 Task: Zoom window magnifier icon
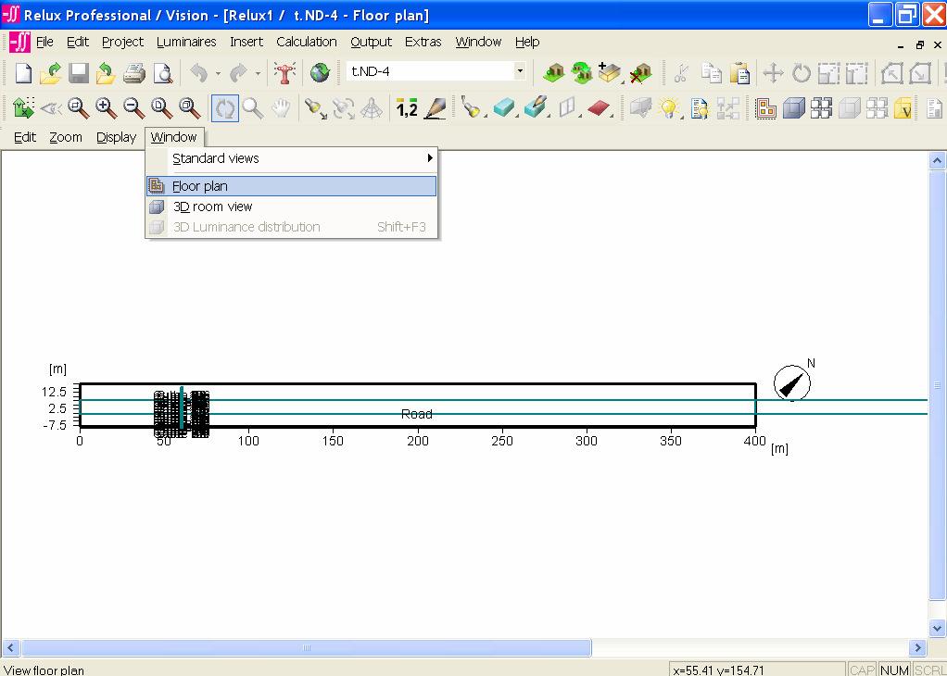pos(78,108)
